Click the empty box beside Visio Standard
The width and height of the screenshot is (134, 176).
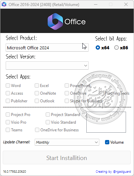(x=106, y=122)
